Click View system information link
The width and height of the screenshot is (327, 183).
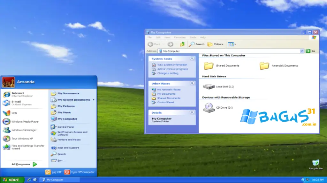[171, 65]
